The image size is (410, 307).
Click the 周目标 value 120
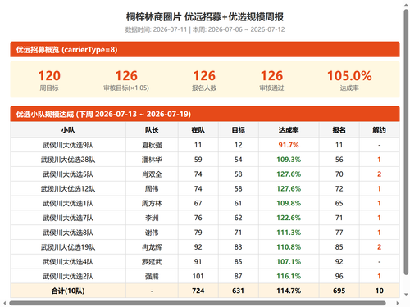(49, 76)
